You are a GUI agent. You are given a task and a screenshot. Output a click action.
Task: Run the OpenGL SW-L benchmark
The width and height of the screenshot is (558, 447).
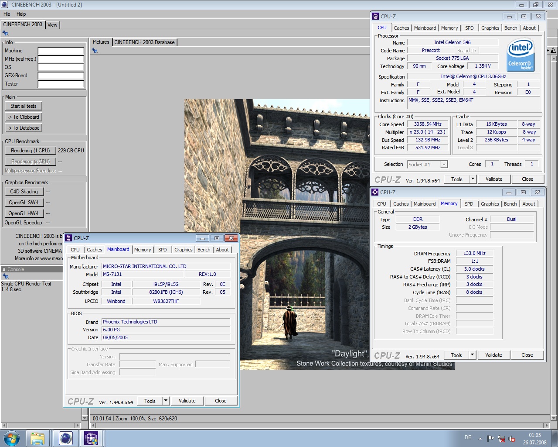pyautogui.click(x=24, y=203)
